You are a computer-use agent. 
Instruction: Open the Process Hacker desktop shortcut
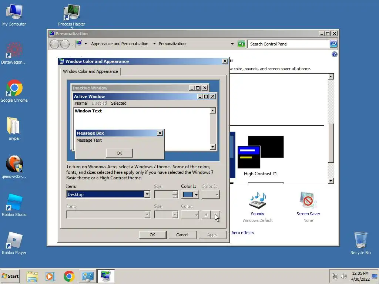click(71, 15)
